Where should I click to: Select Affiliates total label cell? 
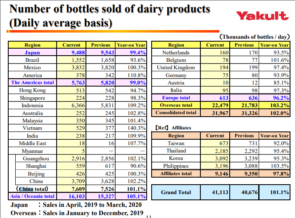click(176, 173)
